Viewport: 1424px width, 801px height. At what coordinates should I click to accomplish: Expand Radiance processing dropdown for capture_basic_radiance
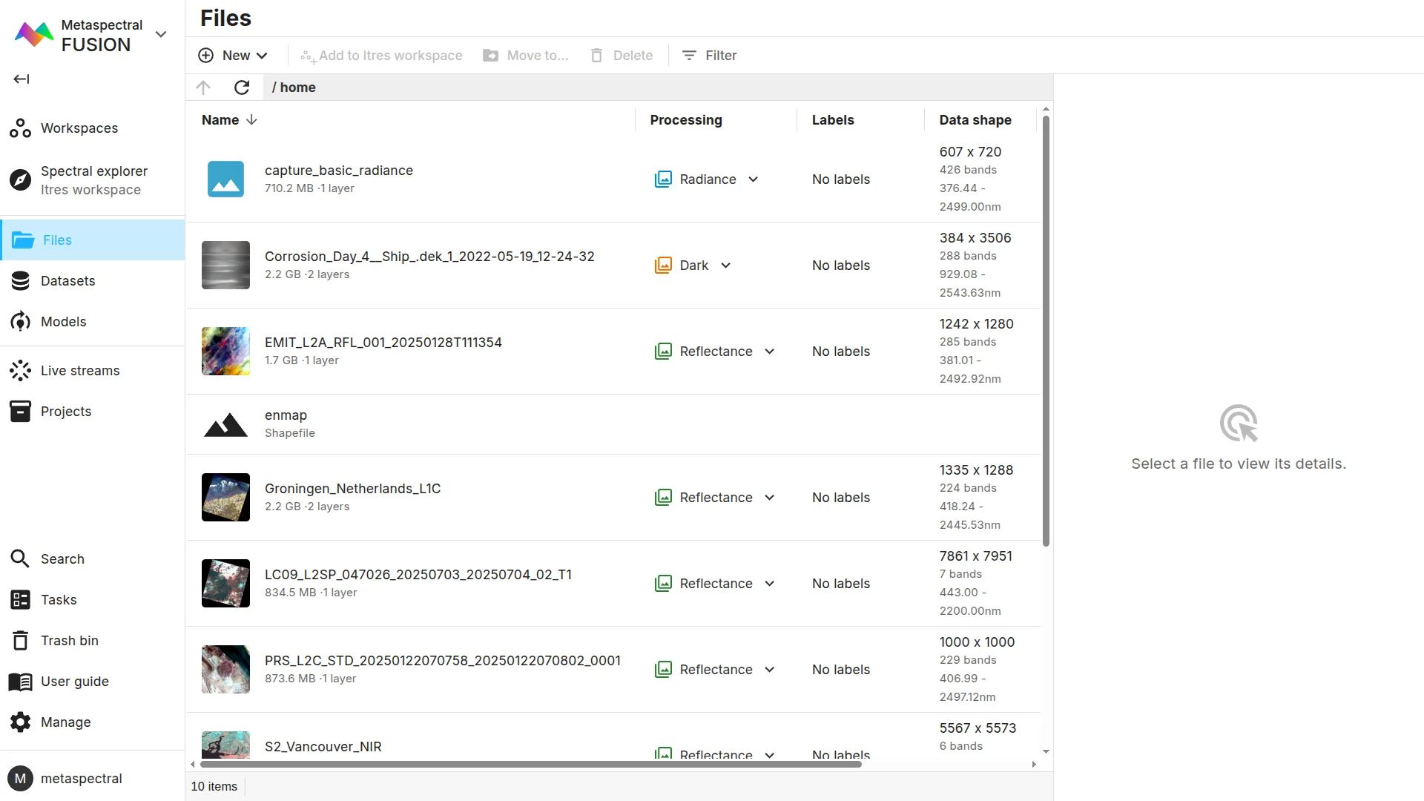754,179
